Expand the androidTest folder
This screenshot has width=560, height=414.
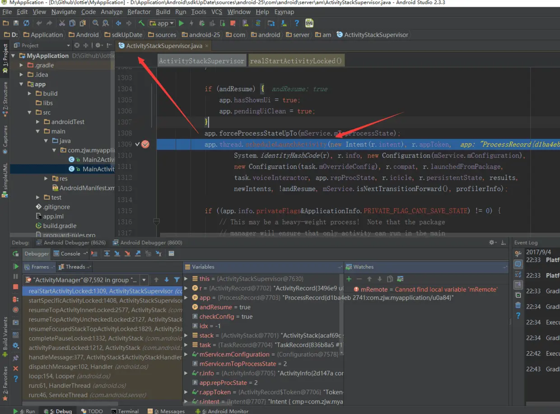point(38,122)
